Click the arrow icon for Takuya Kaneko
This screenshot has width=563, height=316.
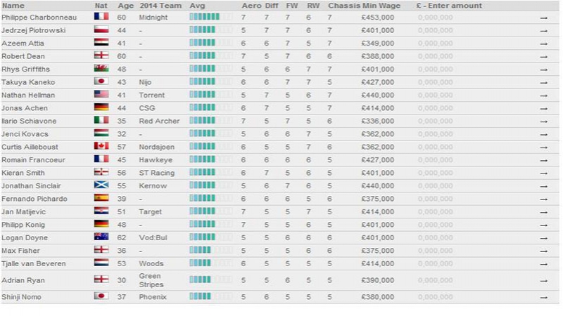tap(543, 82)
